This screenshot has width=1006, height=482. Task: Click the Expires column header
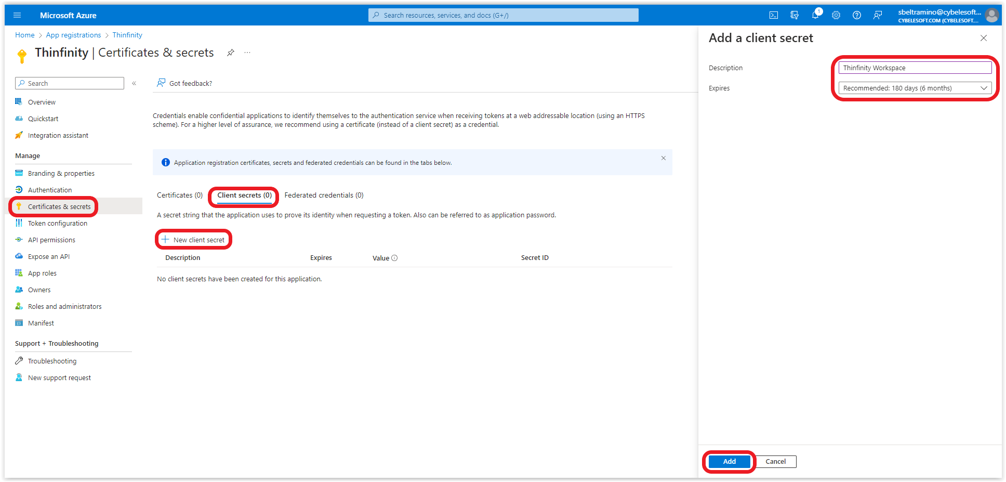(321, 258)
